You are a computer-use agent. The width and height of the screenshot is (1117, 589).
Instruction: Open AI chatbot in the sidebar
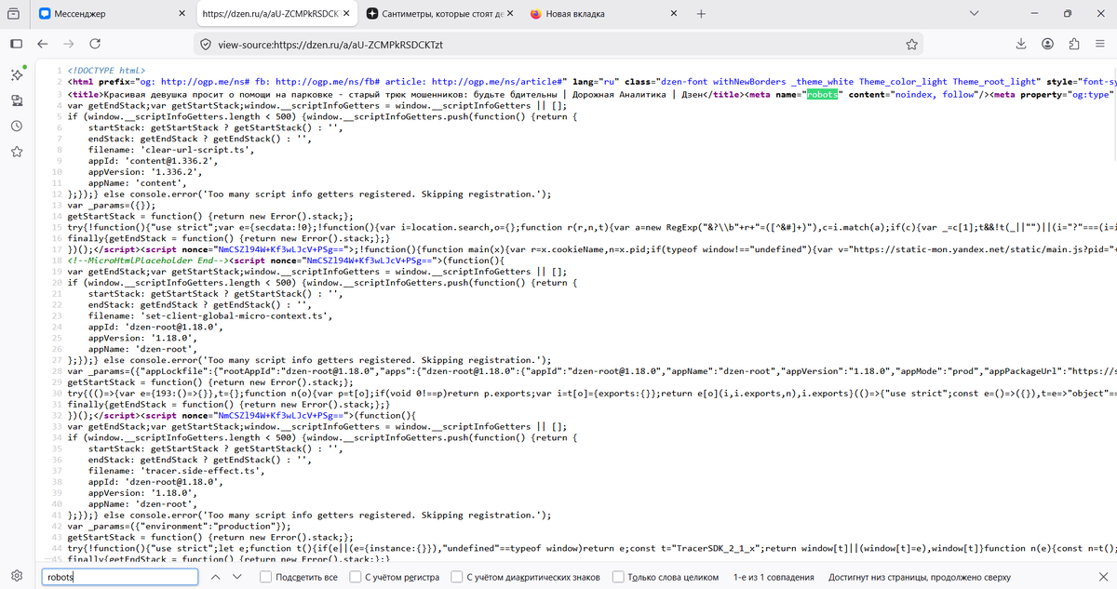pyautogui.click(x=17, y=74)
